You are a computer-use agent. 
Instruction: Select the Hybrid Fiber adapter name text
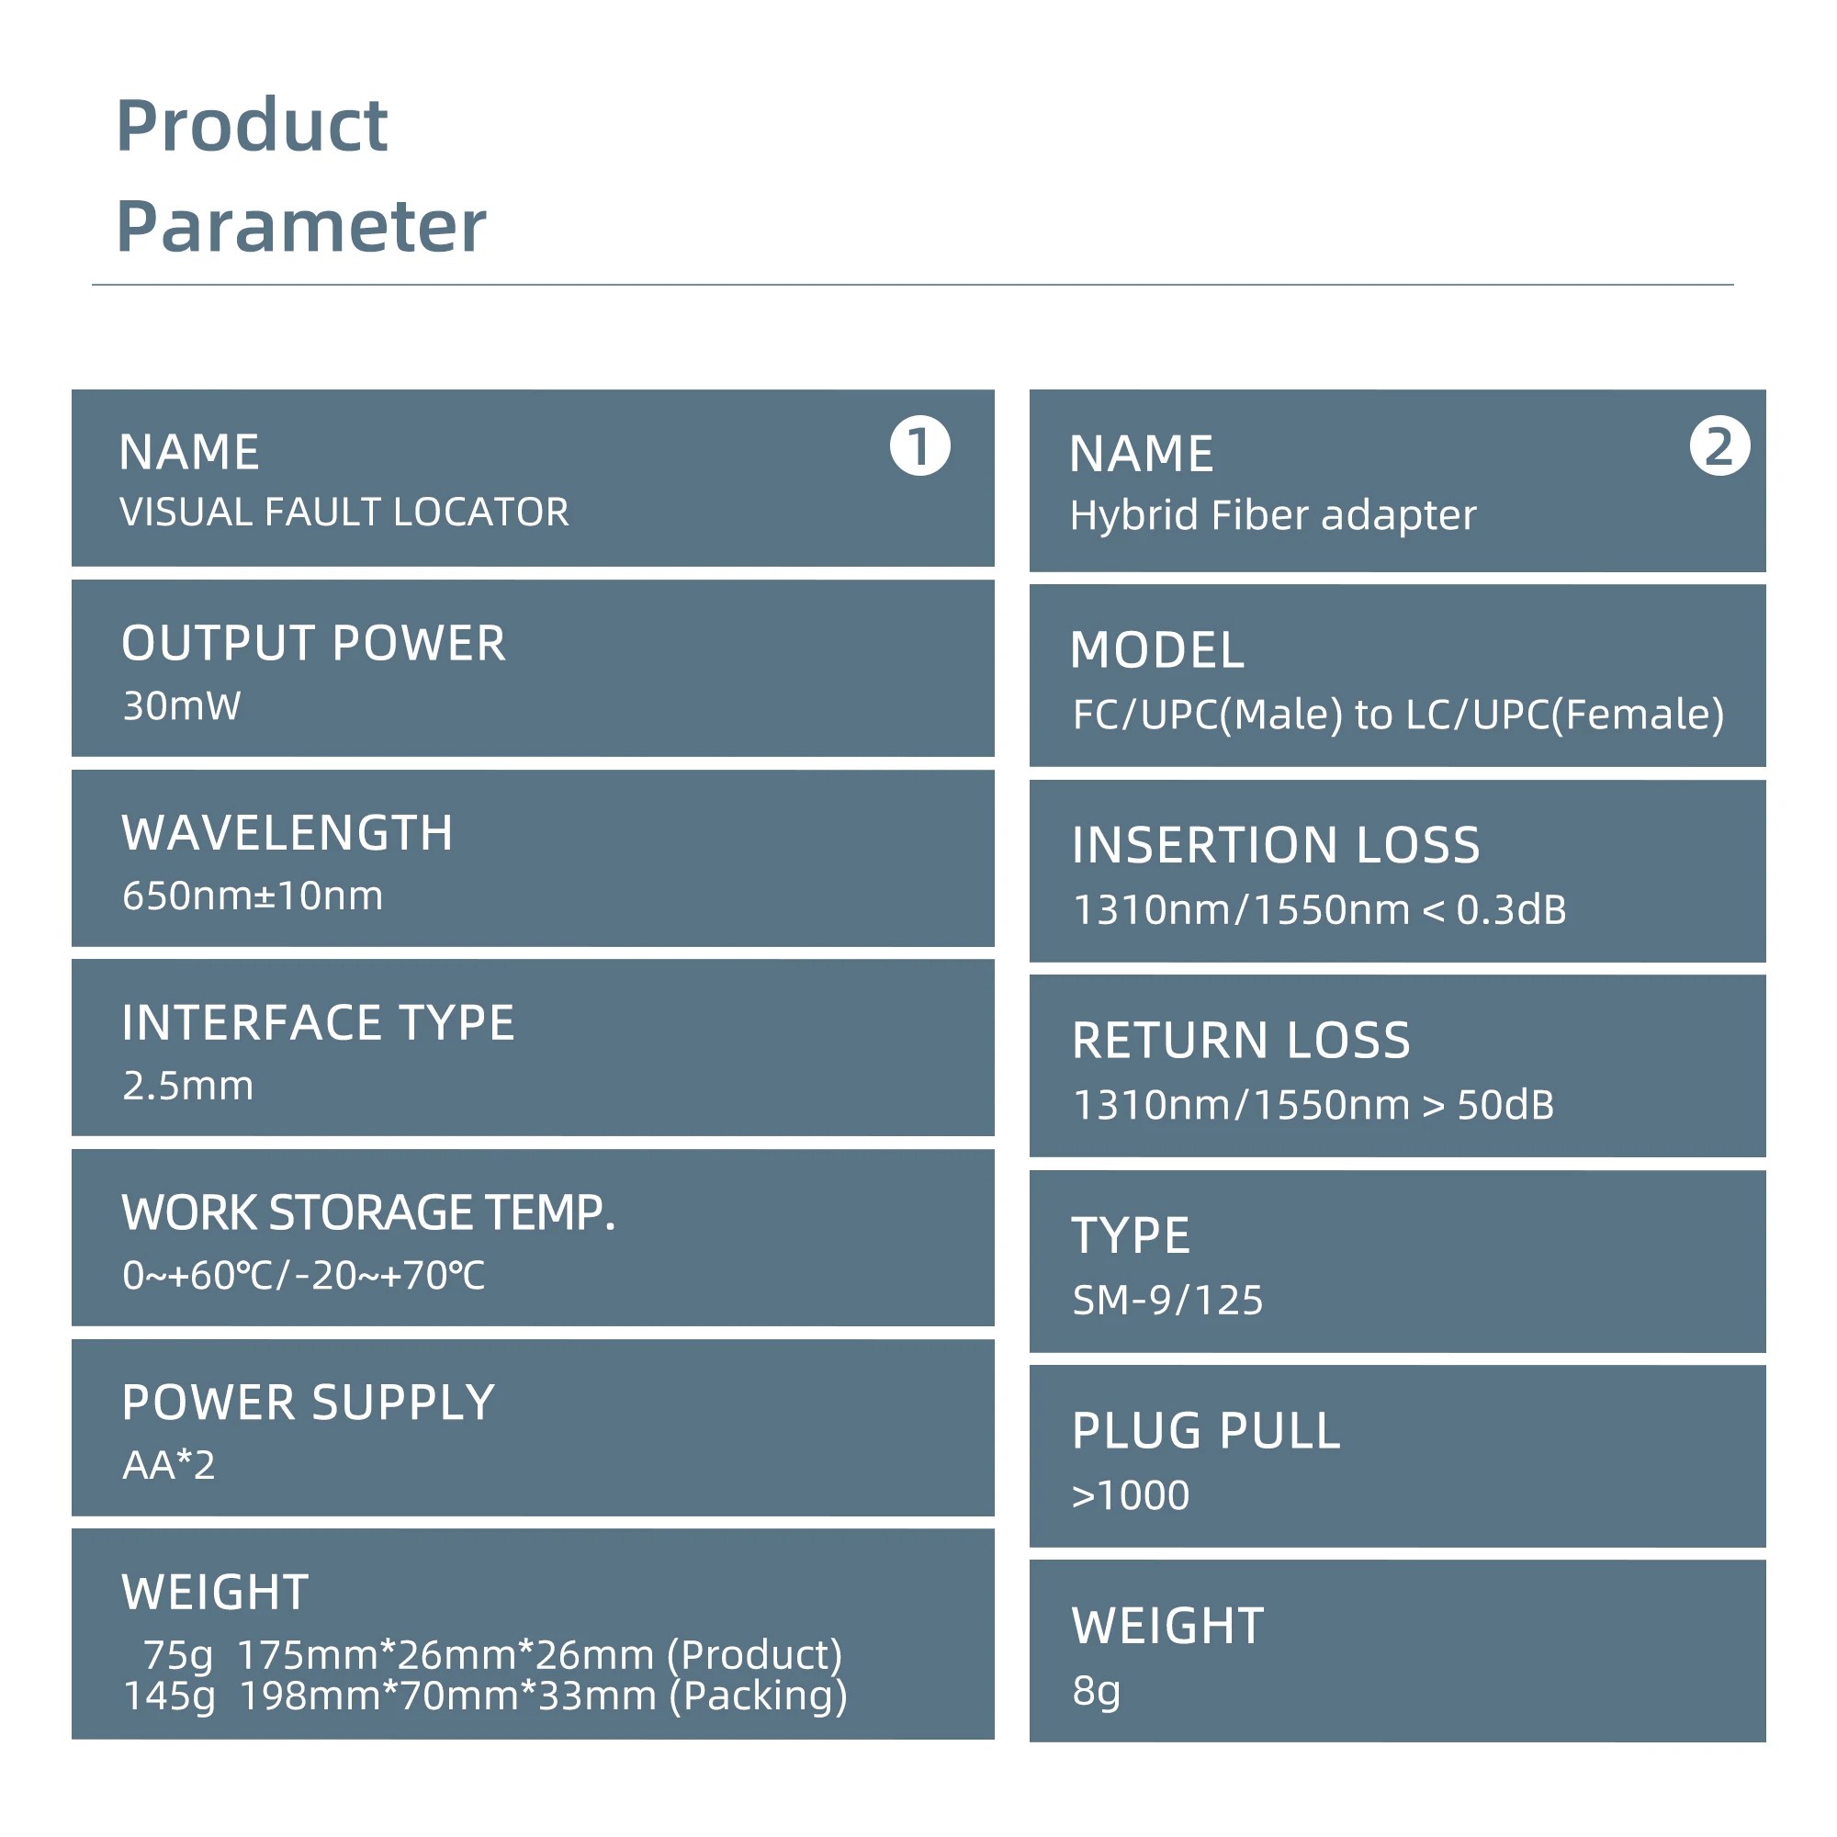coord(1273,515)
